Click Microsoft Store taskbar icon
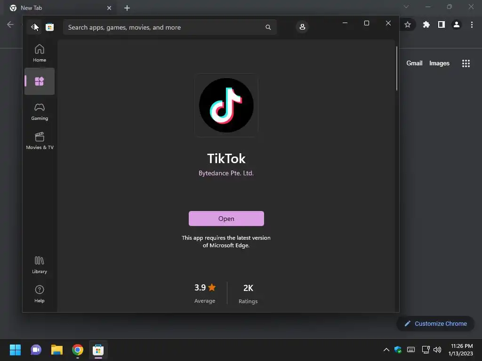The height and width of the screenshot is (361, 482). 98,350
